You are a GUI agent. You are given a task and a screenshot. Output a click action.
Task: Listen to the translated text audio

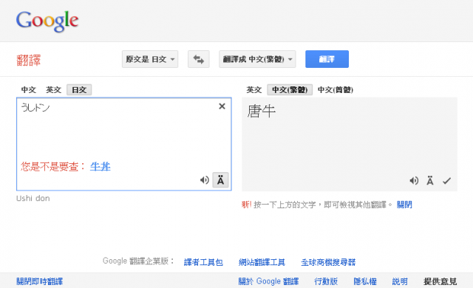[414, 181]
